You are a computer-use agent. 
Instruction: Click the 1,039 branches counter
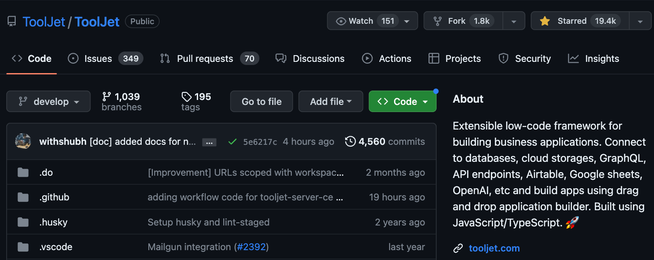121,101
